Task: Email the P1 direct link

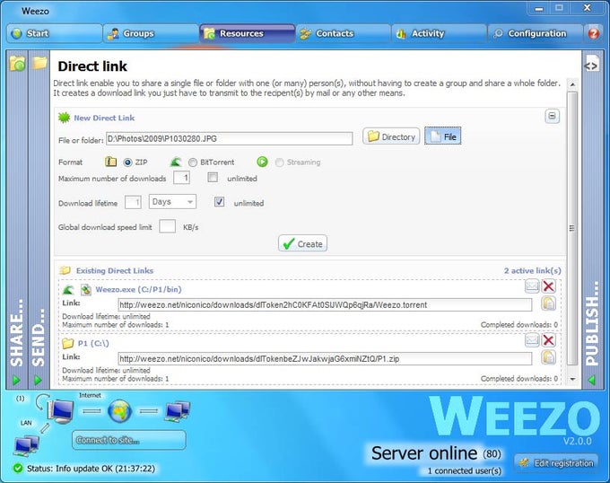Action: [x=532, y=340]
